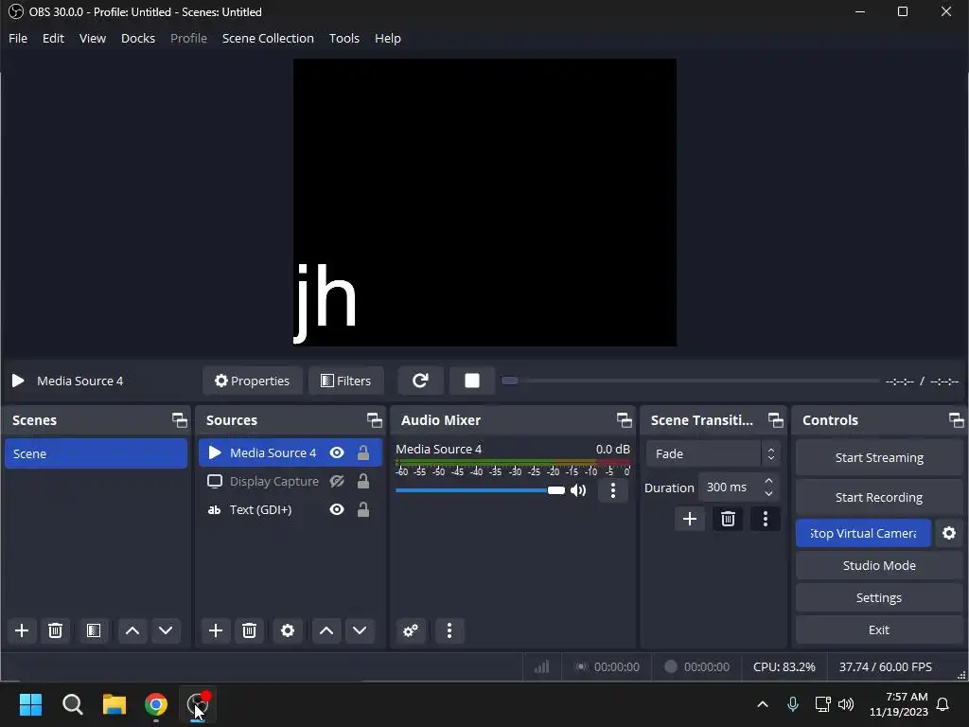Decrease transition duration with down arrow
The height and width of the screenshot is (727, 969).
point(768,494)
